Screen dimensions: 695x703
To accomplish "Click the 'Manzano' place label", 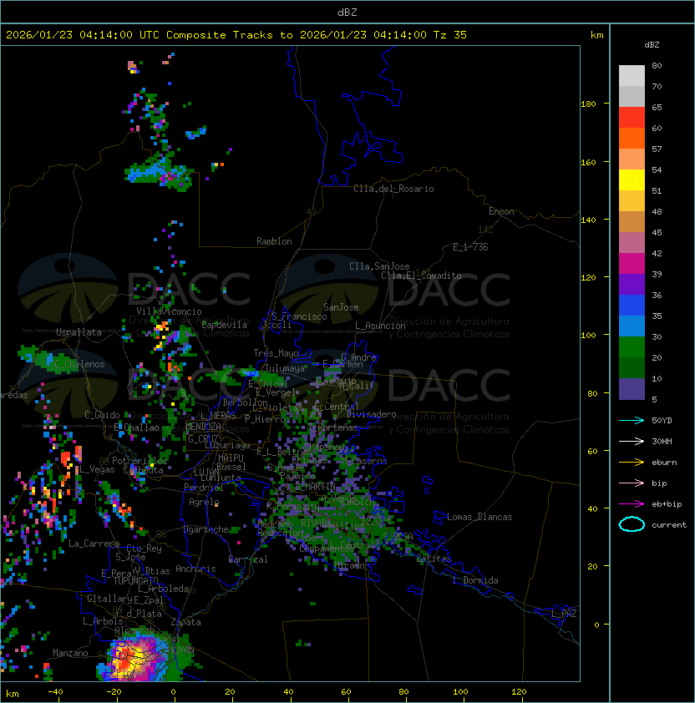I will [x=70, y=653].
